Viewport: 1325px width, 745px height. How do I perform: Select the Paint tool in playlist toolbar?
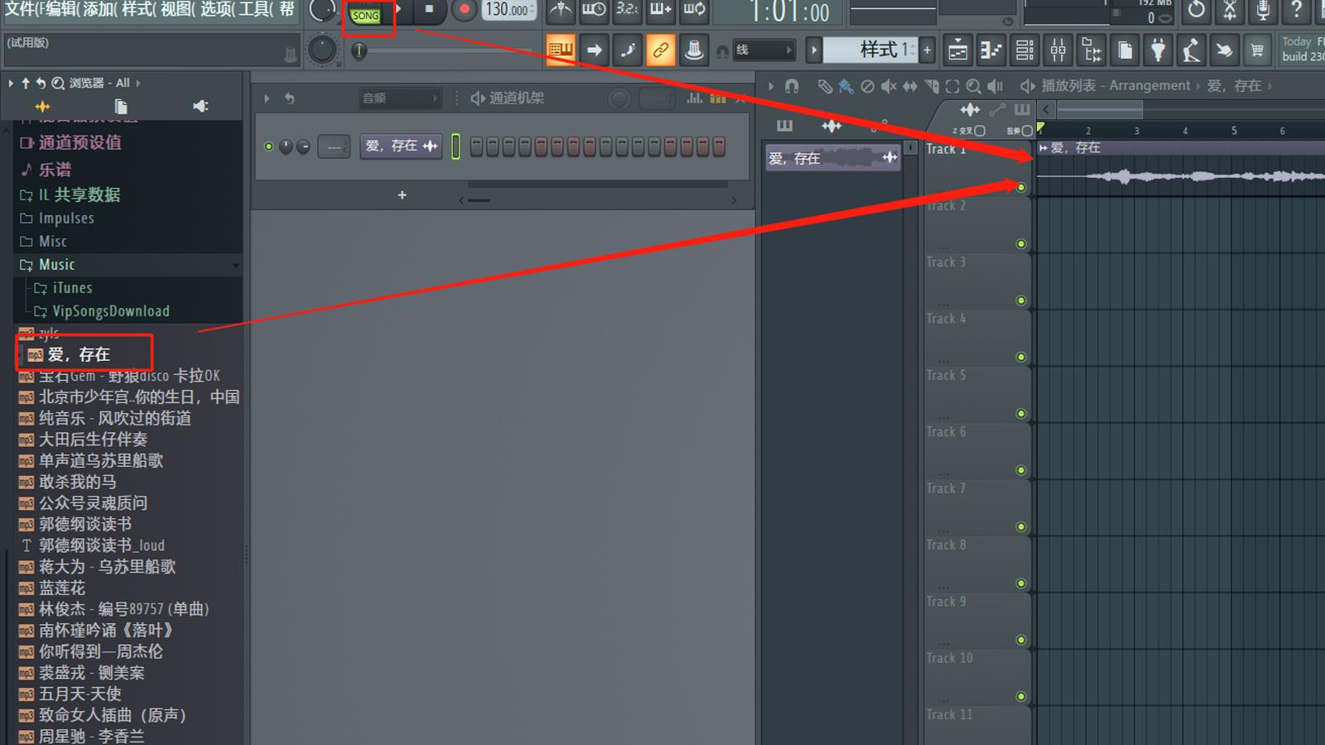coord(846,85)
